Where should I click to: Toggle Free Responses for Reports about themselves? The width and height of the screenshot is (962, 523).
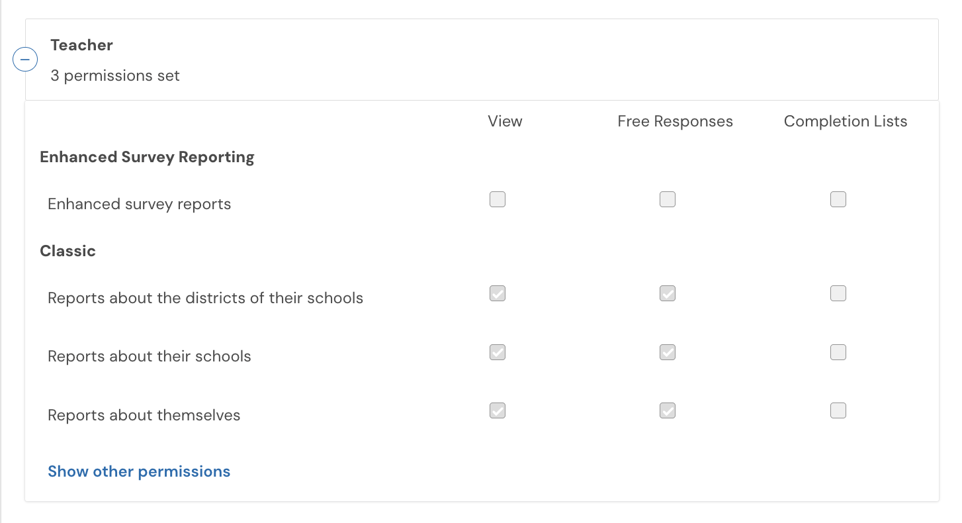point(668,410)
